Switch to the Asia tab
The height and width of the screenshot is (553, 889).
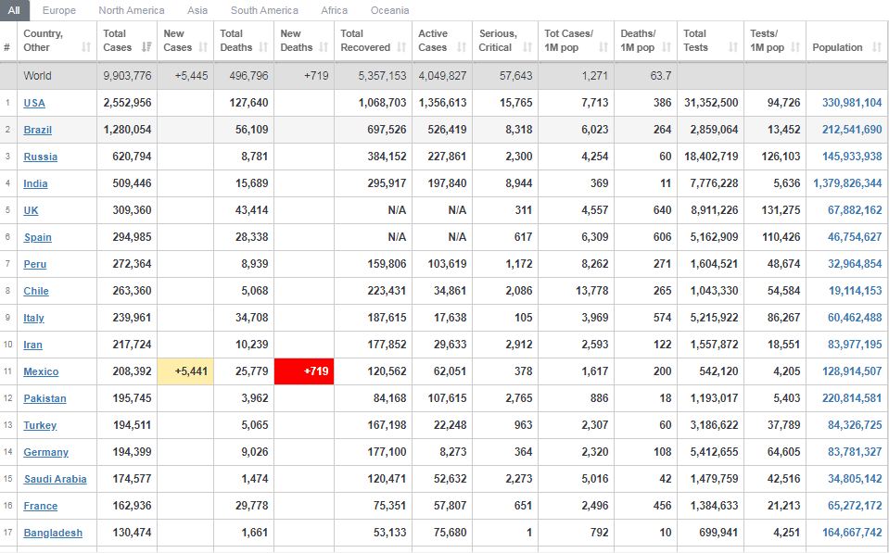pyautogui.click(x=197, y=10)
